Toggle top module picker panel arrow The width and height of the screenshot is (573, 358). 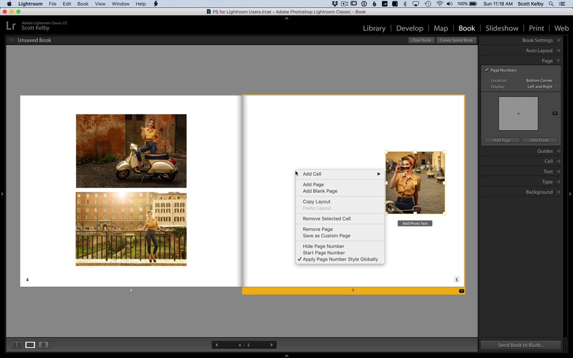(x=286, y=18)
